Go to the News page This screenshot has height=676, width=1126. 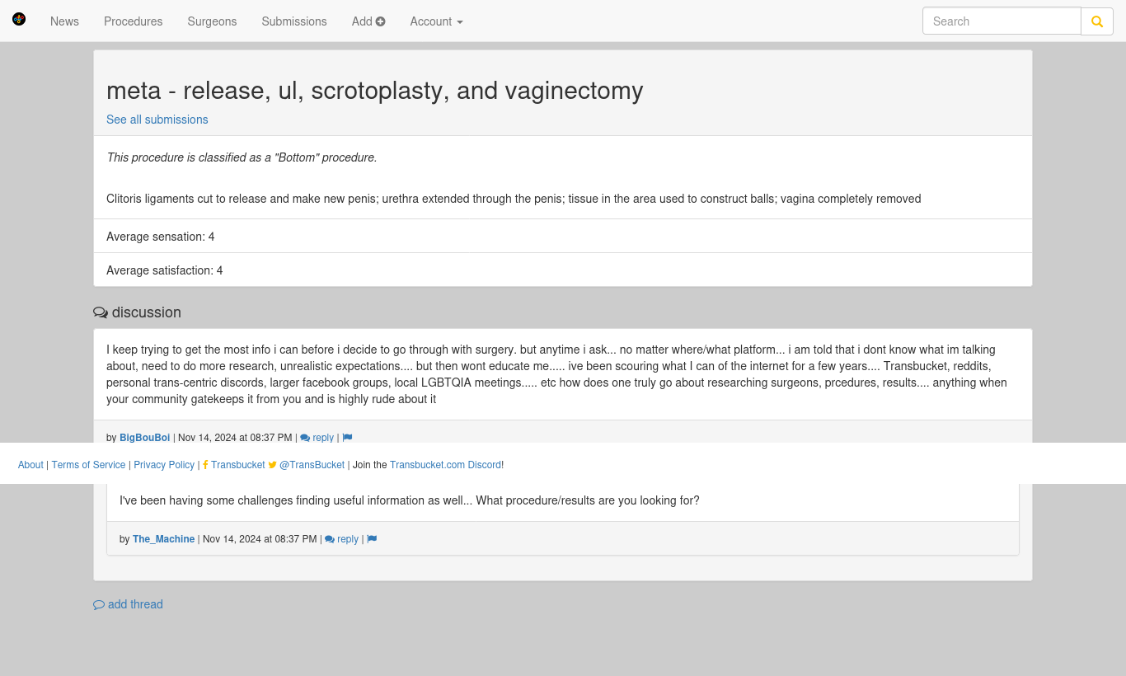coord(64,21)
